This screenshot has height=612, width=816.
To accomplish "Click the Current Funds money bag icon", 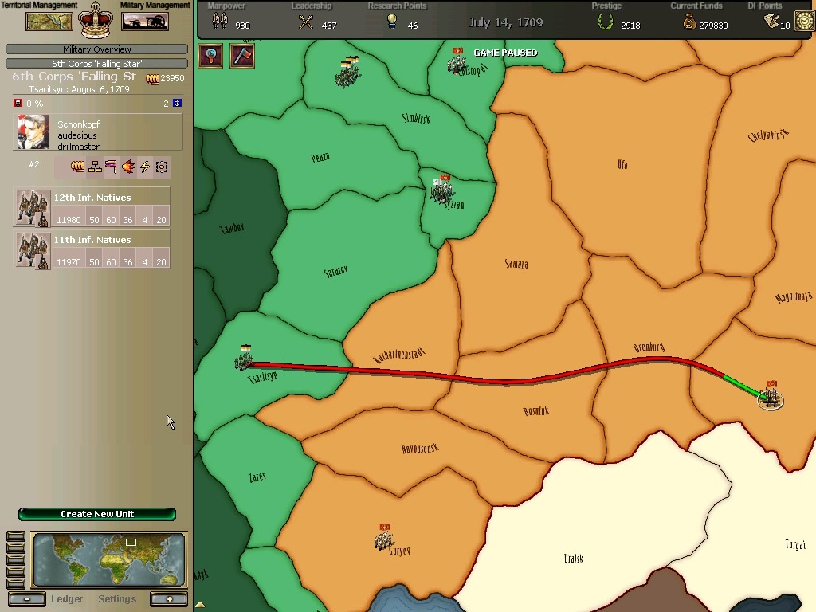I will click(689, 22).
